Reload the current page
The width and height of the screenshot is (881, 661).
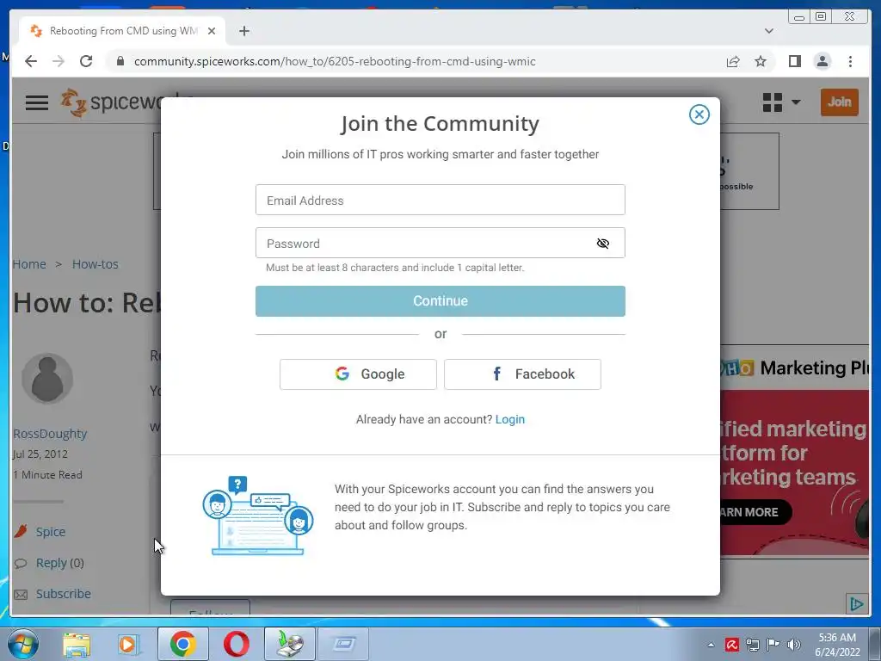click(x=86, y=61)
